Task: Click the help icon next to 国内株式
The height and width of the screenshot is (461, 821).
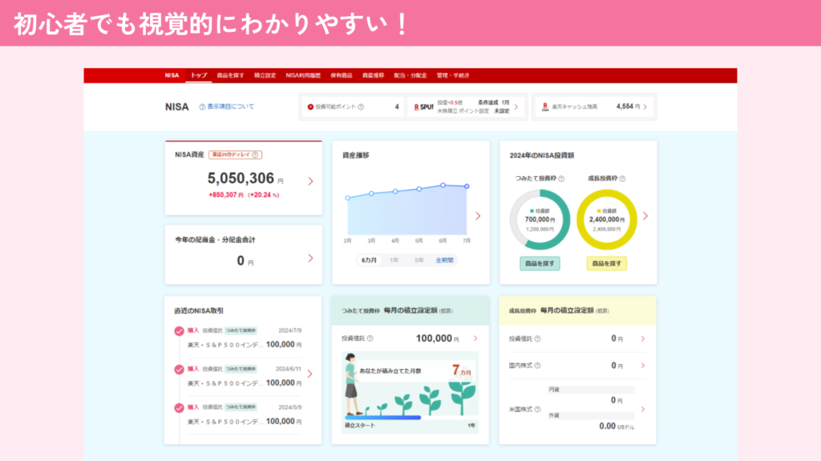Action: click(537, 365)
